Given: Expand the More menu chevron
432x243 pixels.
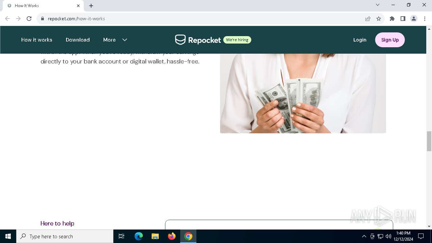Looking at the screenshot, I should (125, 40).
